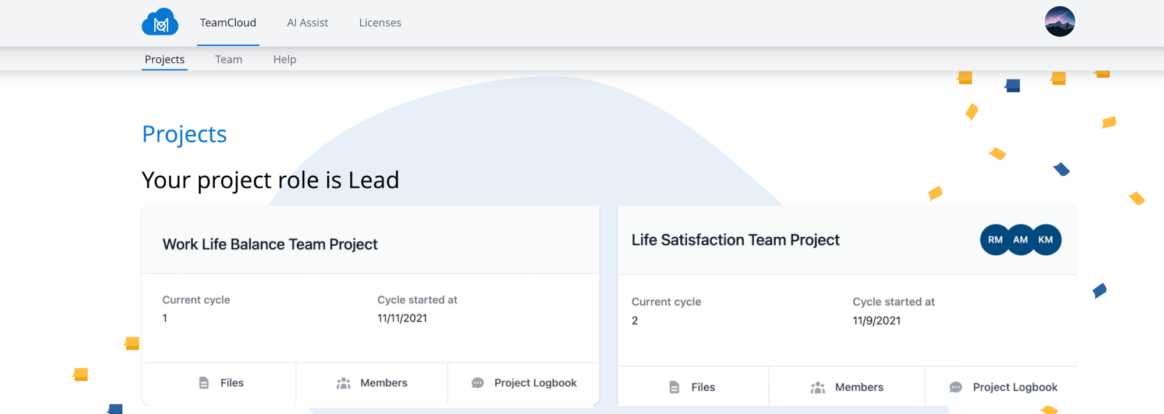1164x414 pixels.
Task: Select the Projects sub-tab
Action: 165,59
